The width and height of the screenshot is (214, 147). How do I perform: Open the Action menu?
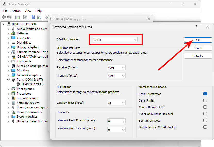tap(16, 11)
